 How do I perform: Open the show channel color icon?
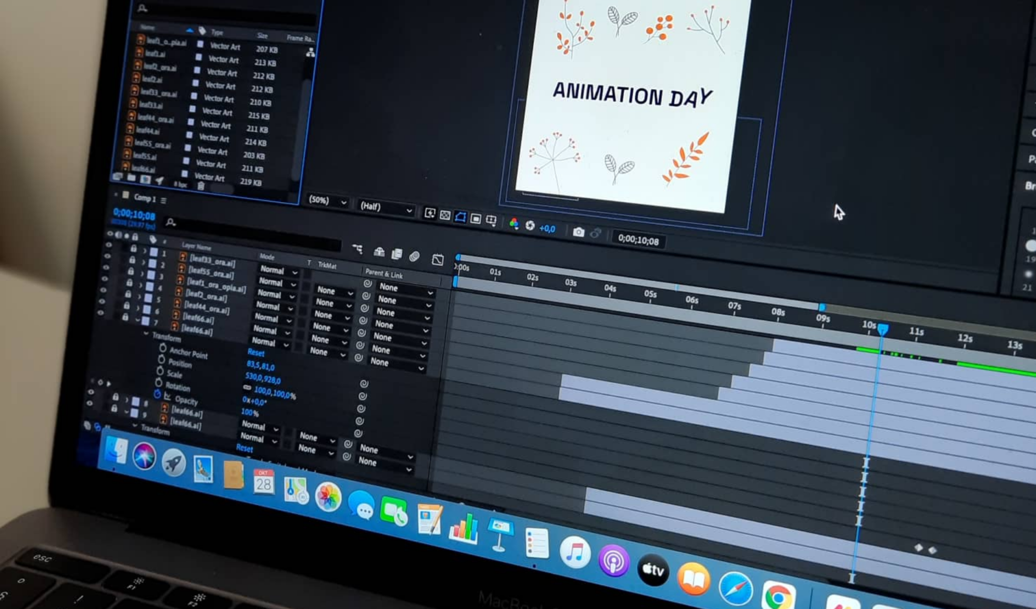tap(513, 223)
